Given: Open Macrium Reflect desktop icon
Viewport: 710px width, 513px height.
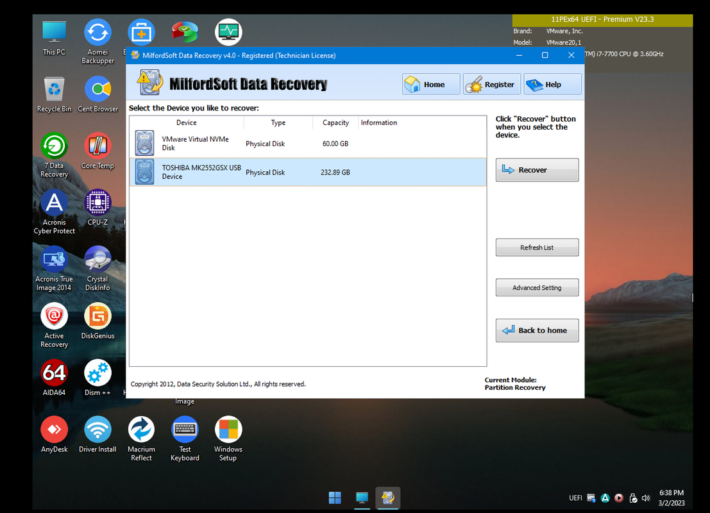Looking at the screenshot, I should point(141,438).
